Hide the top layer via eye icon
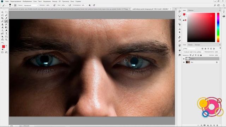This screenshot has height=127, width=226. [x=184, y=59]
